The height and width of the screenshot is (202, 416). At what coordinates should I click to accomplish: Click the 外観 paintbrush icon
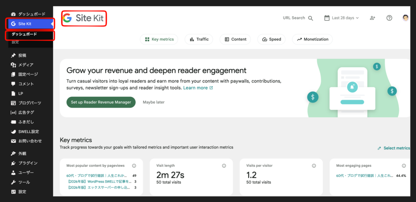(13, 153)
